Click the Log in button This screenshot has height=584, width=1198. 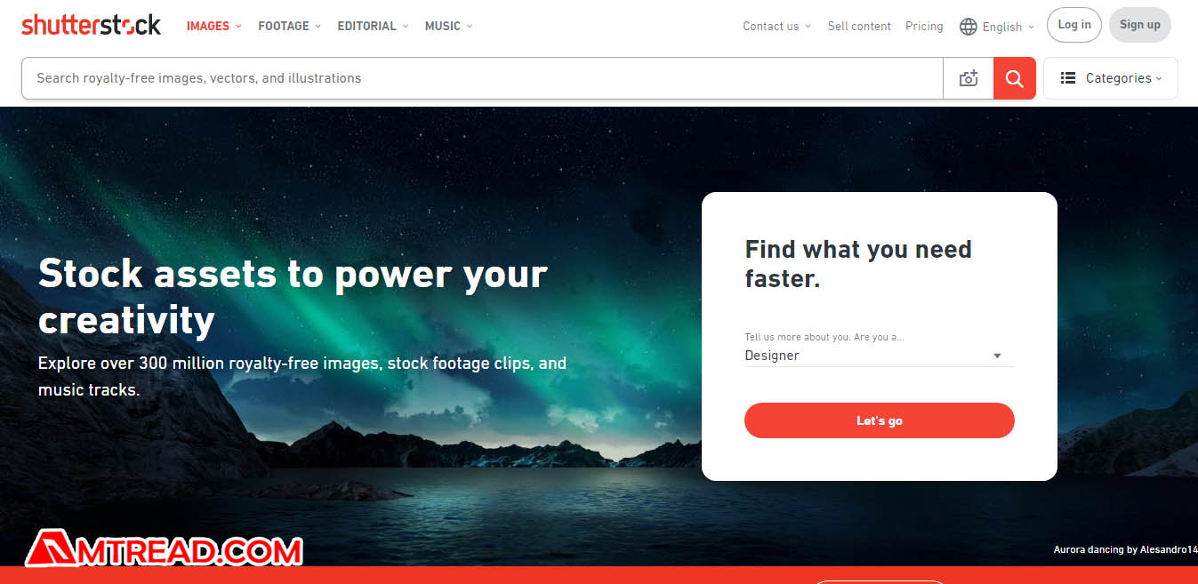[1074, 25]
